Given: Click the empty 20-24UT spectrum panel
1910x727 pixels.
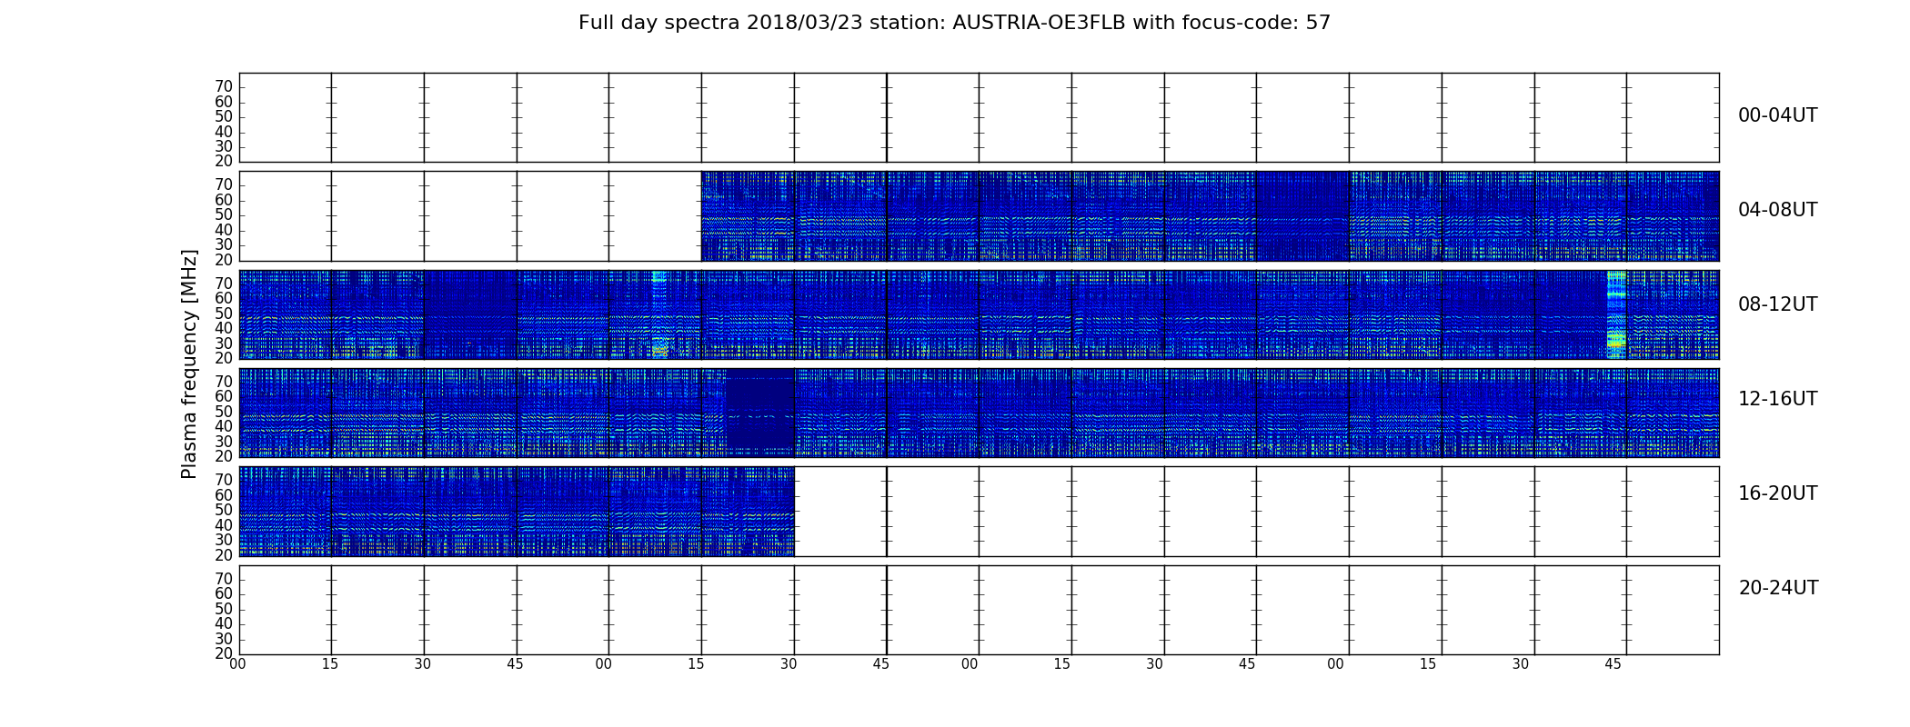Looking at the screenshot, I should coord(980,610).
